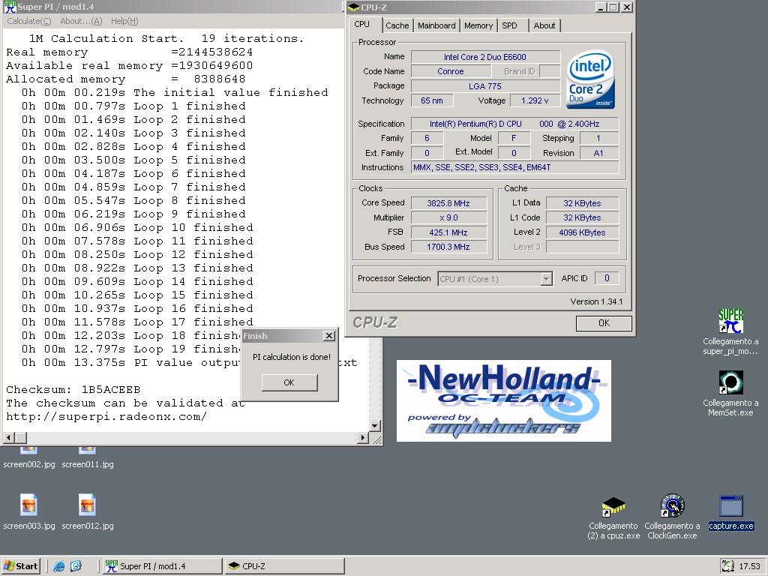This screenshot has height=576, width=768.
Task: Click the APIC ID value field
Action: (x=606, y=278)
